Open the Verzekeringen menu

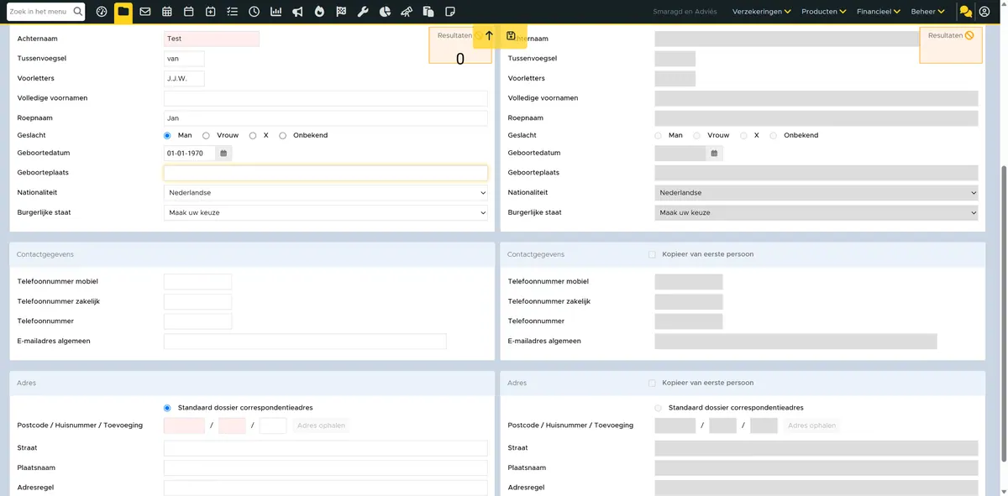point(762,12)
